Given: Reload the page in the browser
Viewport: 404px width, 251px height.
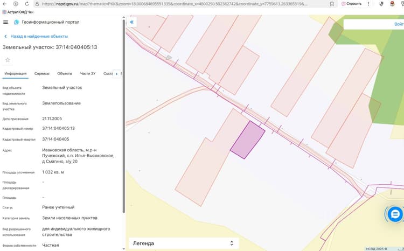Looking at the screenshot, I should (x=27, y=4).
